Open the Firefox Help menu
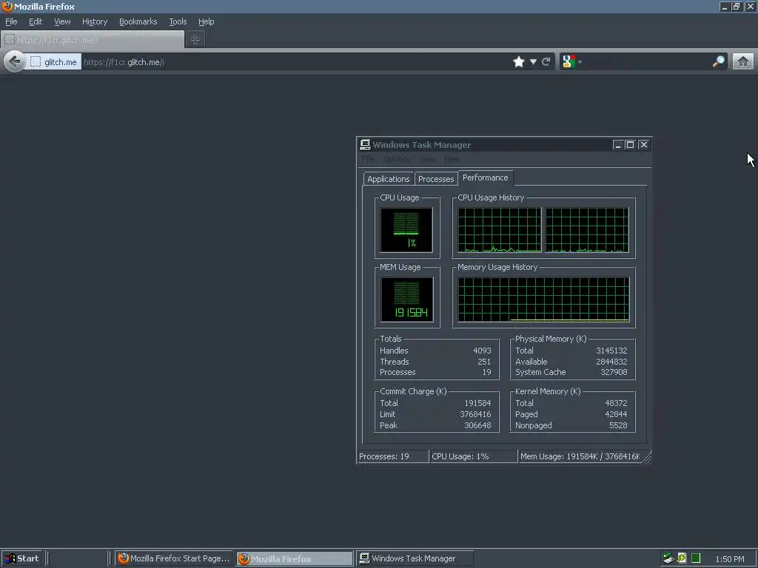Viewport: 758px width, 568px height. click(x=206, y=21)
